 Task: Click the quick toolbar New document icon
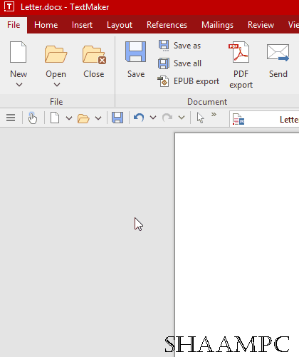(55, 118)
